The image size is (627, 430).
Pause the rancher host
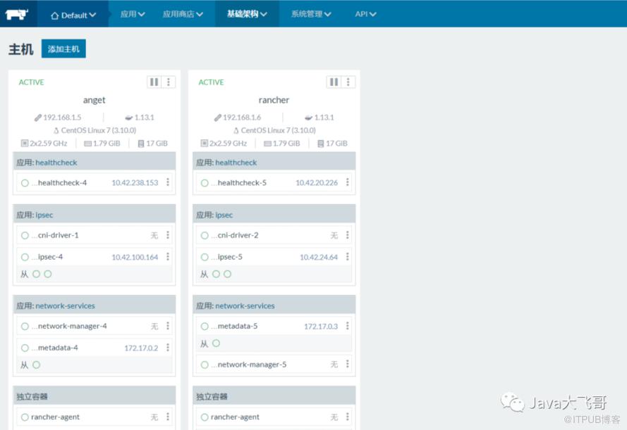click(x=334, y=82)
